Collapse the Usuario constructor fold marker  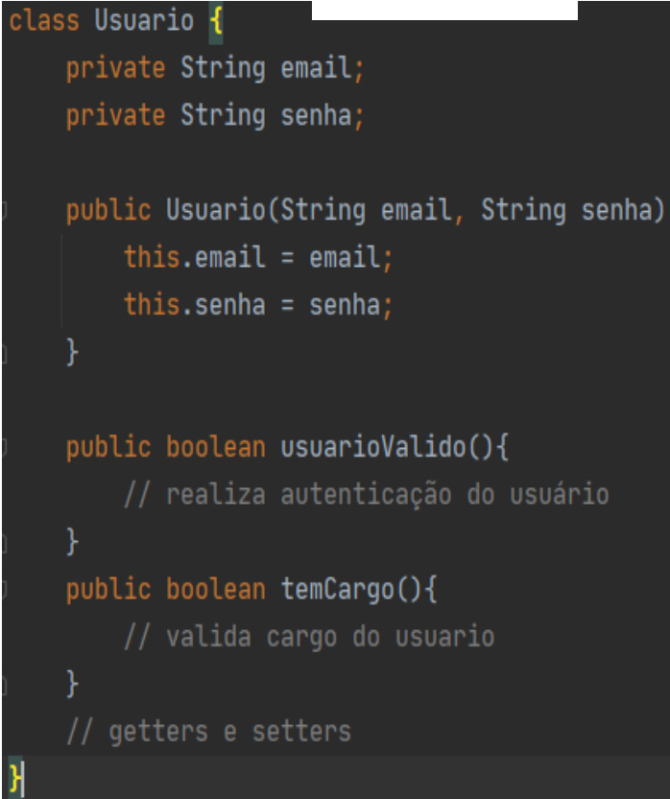tap(4, 210)
